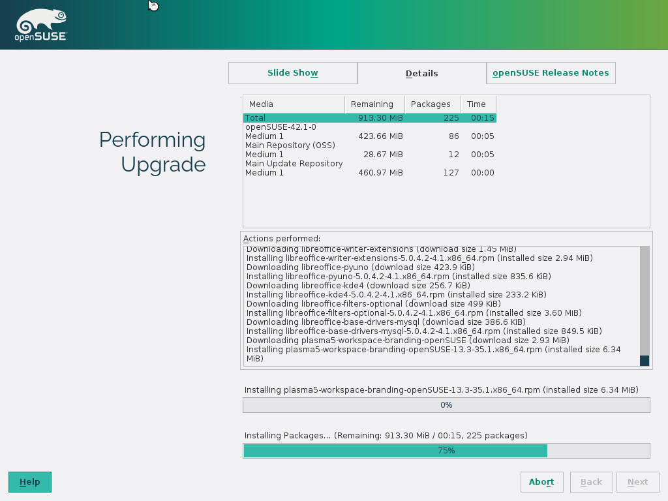Click the Media column header
Image resolution: width=668 pixels, height=501 pixels.
(x=294, y=104)
